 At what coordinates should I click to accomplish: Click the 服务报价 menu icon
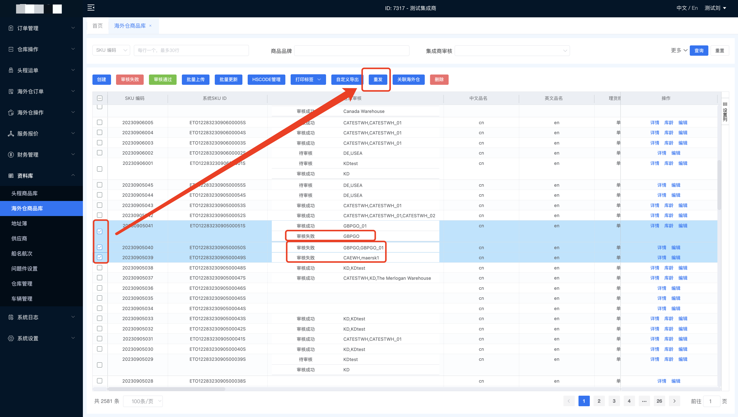(x=11, y=133)
